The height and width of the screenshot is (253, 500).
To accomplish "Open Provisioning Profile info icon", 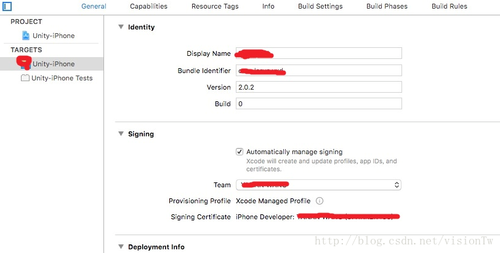I will [319, 201].
